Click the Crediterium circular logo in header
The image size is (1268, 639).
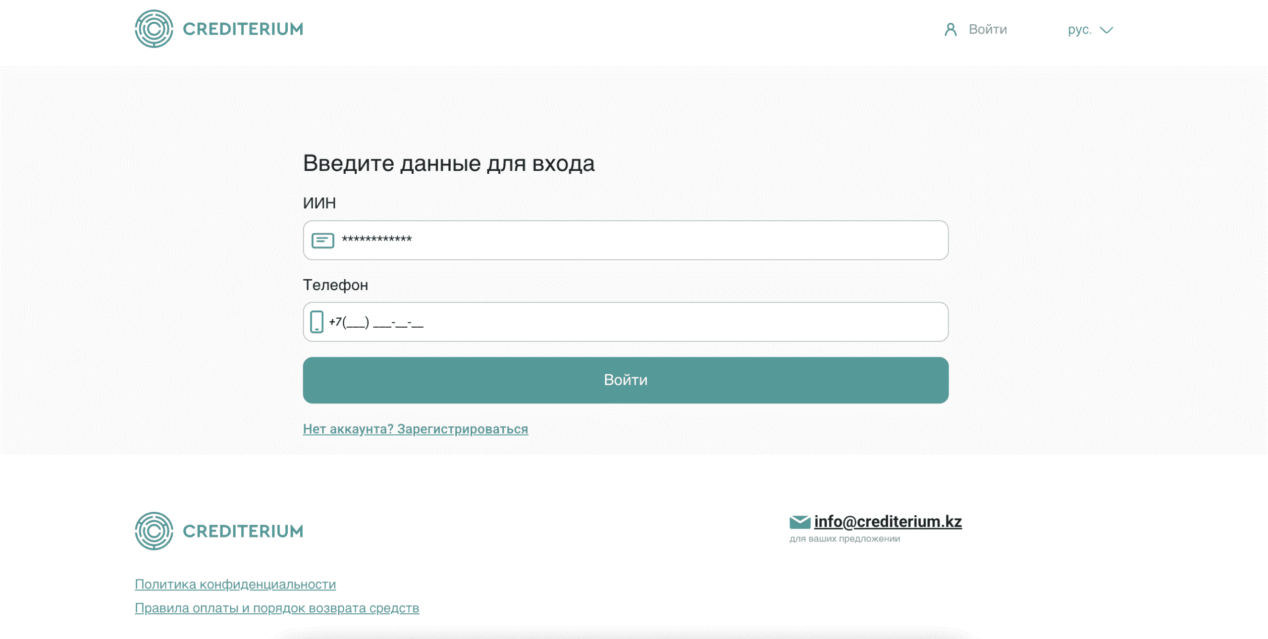[154, 29]
